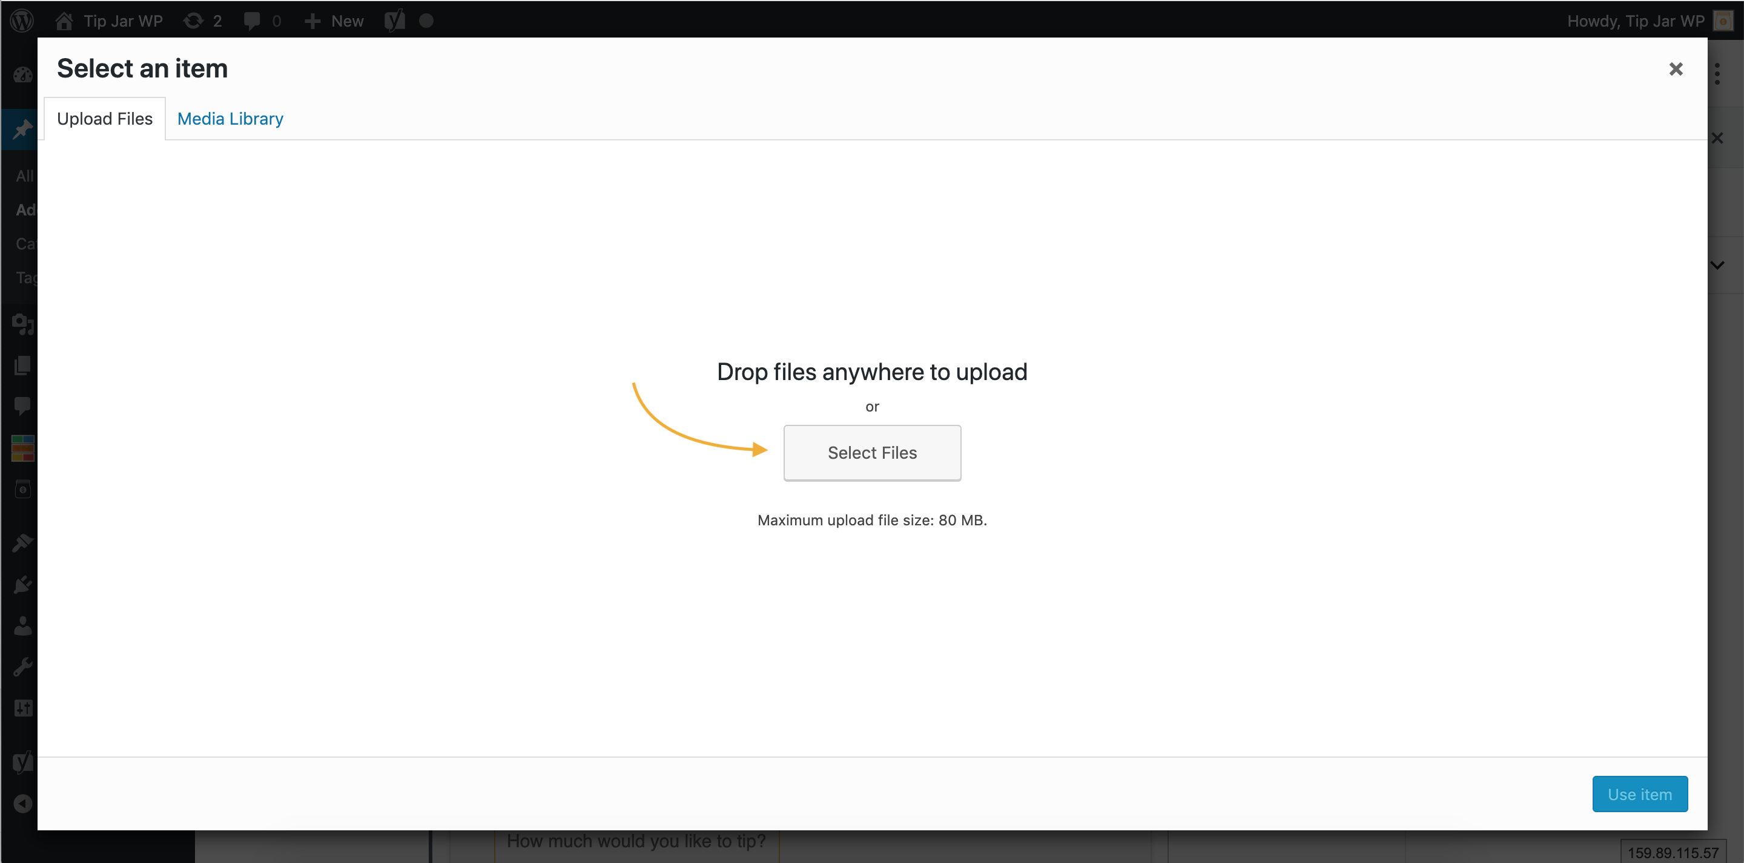Open the Comments icon in sidebar

pyautogui.click(x=22, y=406)
